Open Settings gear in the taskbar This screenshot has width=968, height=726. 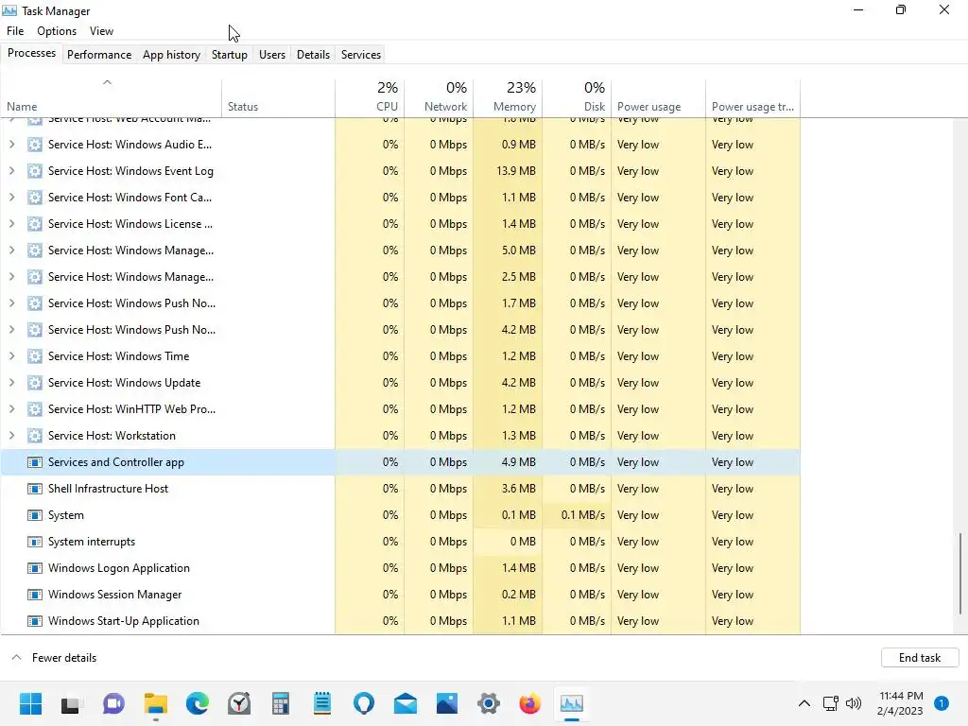tap(489, 703)
